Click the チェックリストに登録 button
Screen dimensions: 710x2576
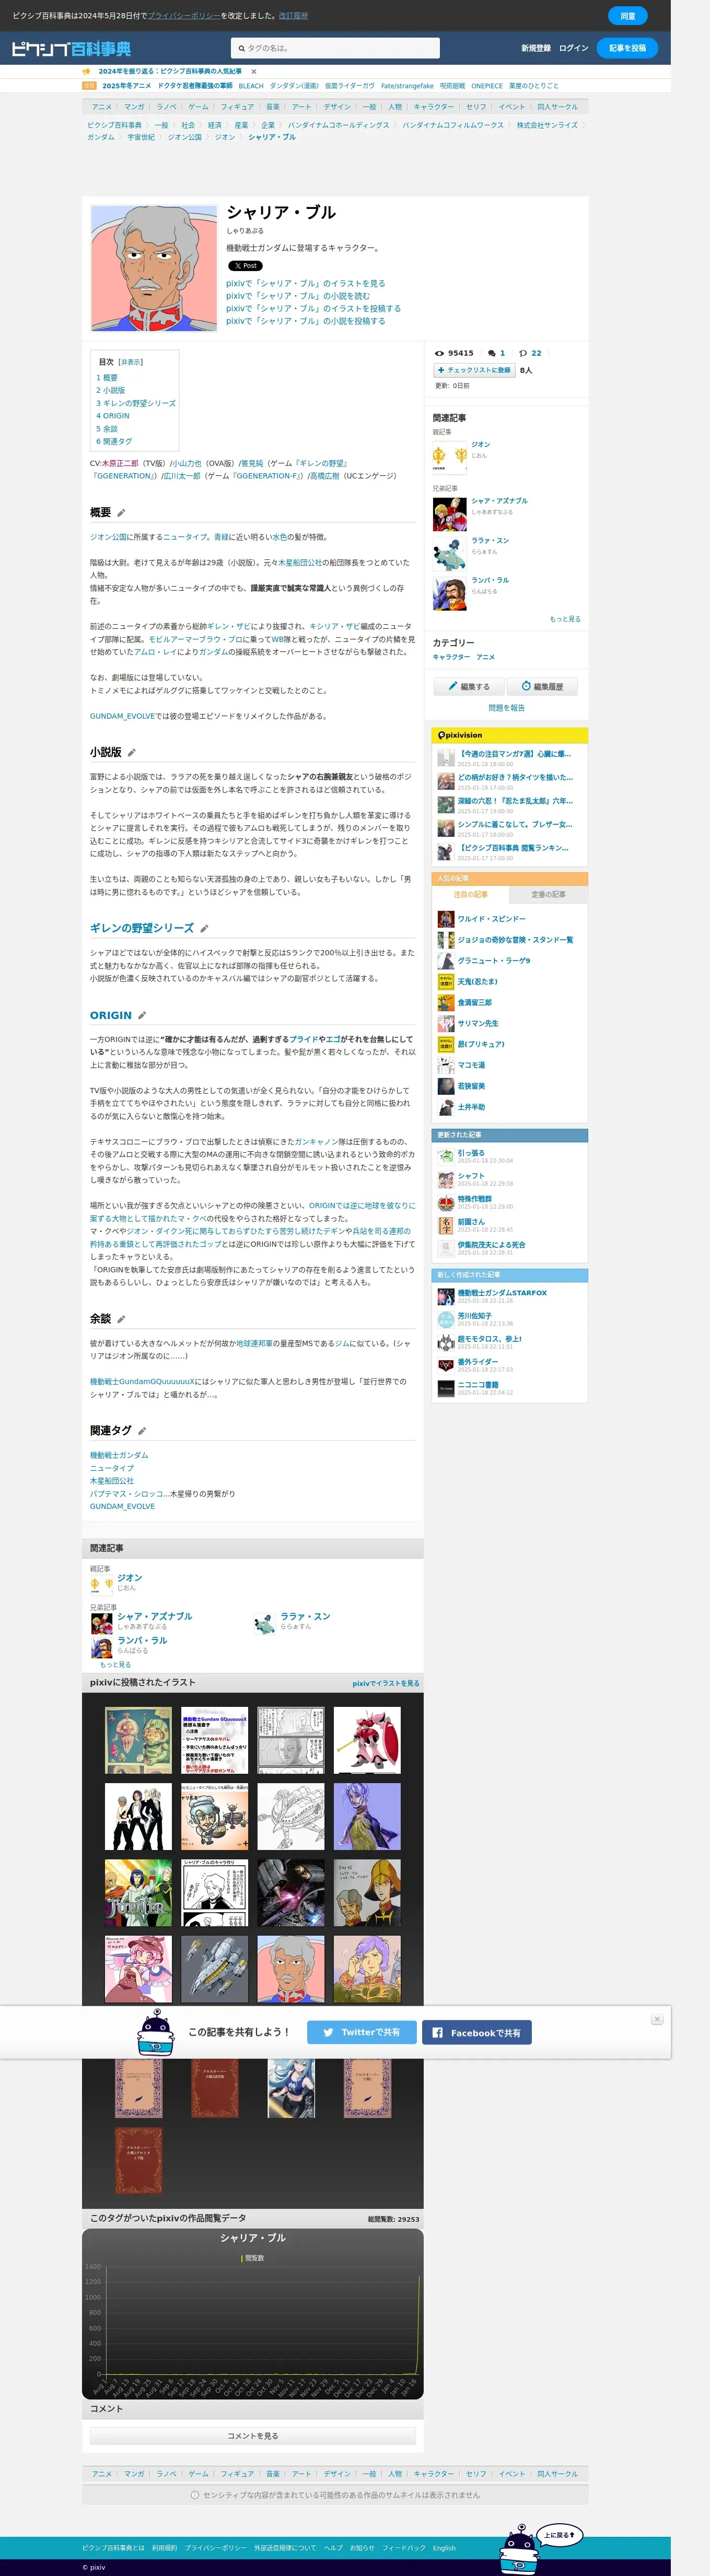[x=474, y=370]
